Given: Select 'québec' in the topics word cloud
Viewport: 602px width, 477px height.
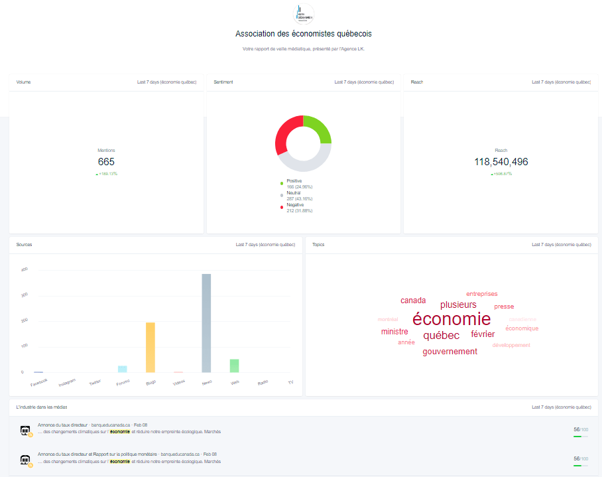Looking at the screenshot, I should [441, 336].
